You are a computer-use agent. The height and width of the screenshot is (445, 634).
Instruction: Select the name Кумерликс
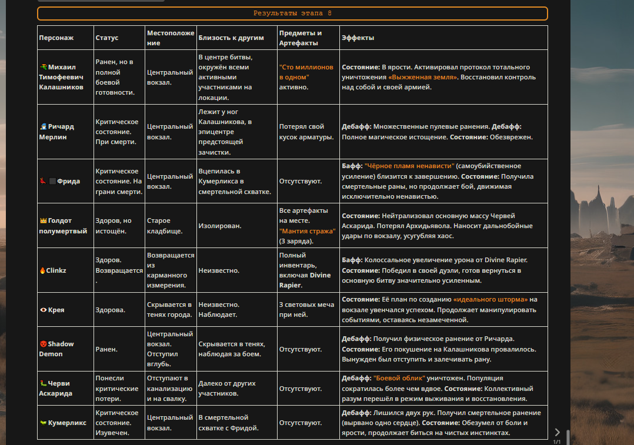coord(67,423)
